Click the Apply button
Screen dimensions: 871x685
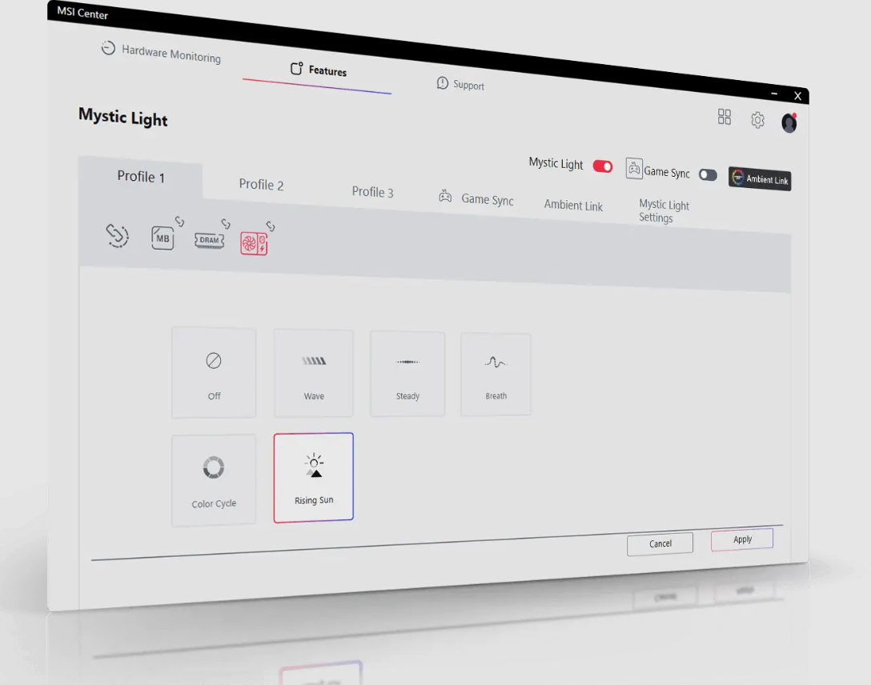coord(742,539)
